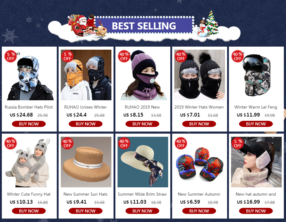Click the BEST SELLING banner heading
The width and height of the screenshot is (286, 222).
(144, 26)
